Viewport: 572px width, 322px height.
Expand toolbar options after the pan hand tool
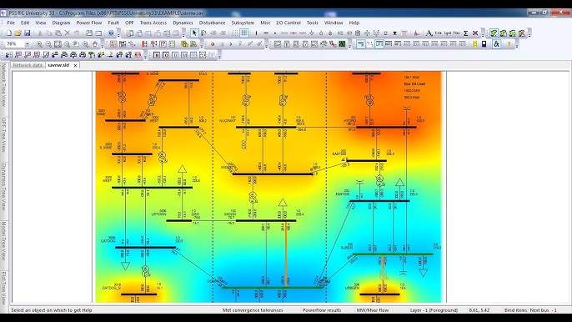102,44
